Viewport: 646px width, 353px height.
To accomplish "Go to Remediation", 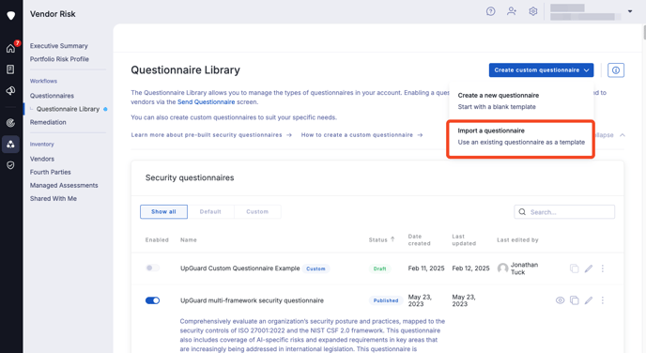I will pyautogui.click(x=48, y=122).
